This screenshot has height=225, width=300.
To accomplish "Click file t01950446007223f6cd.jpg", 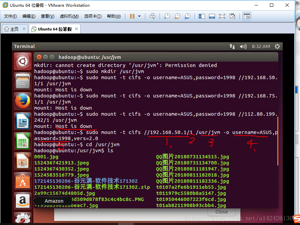I will click(x=191, y=199).
